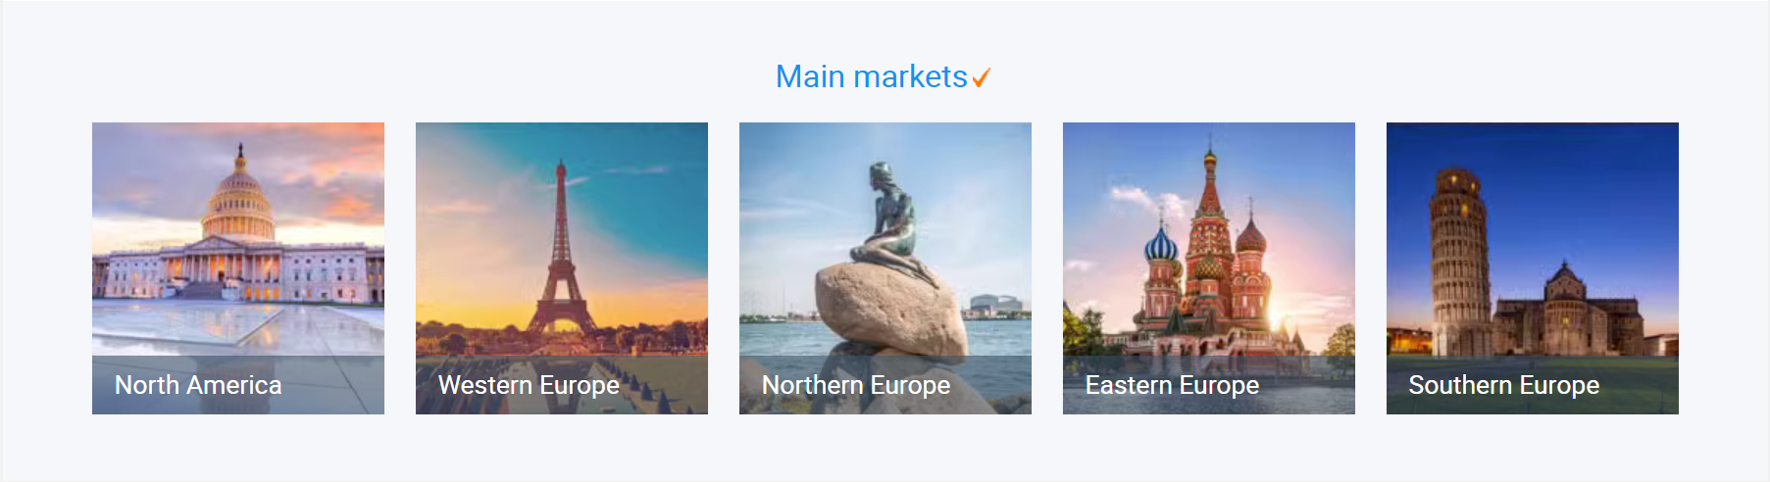Click the rock under the mermaid statue
Viewport: 1770px width, 482px height.
[890, 309]
